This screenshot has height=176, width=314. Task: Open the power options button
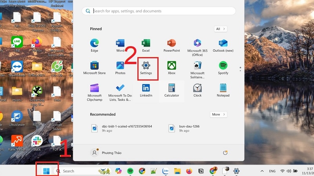pos(225,153)
